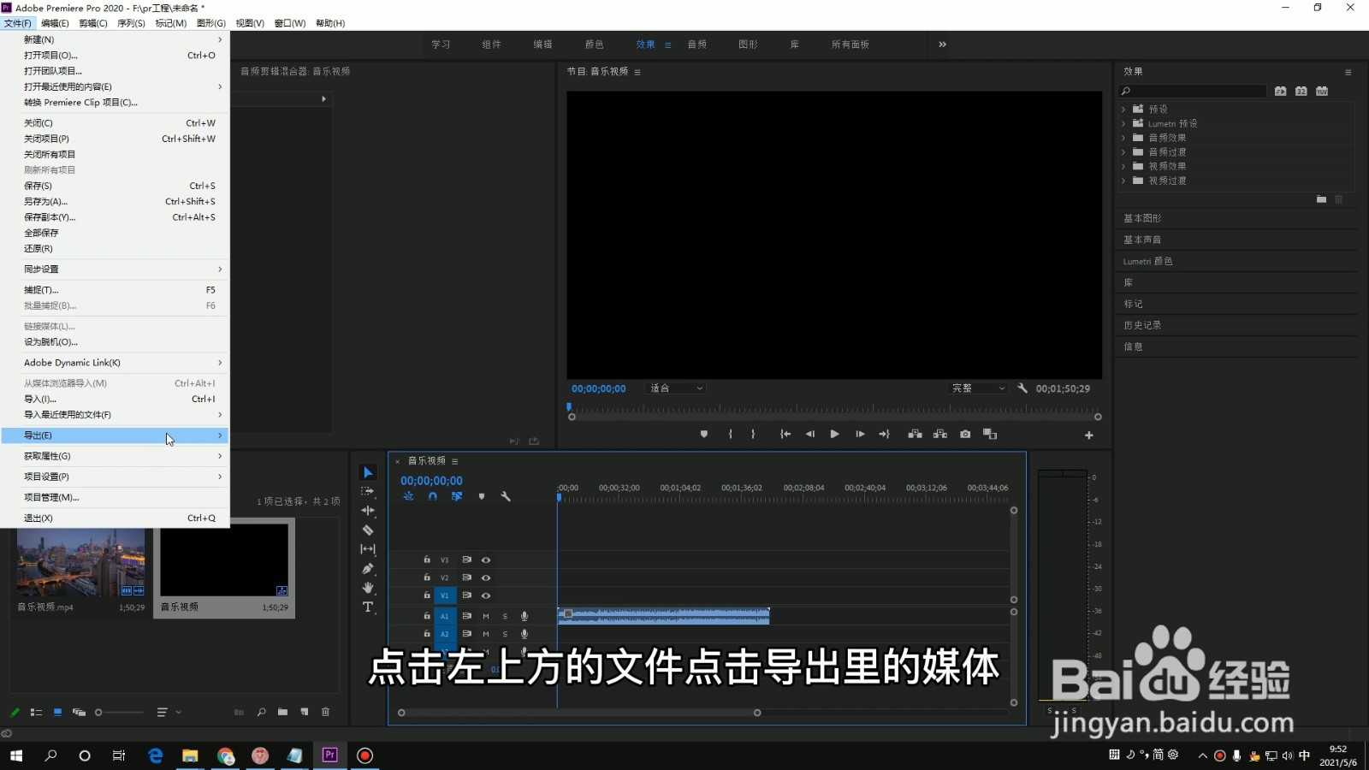Solo audio track A1
The width and height of the screenshot is (1369, 770).
pyautogui.click(x=505, y=616)
